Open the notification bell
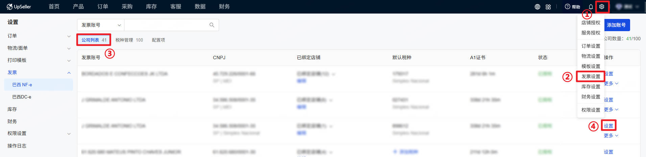 591,7
